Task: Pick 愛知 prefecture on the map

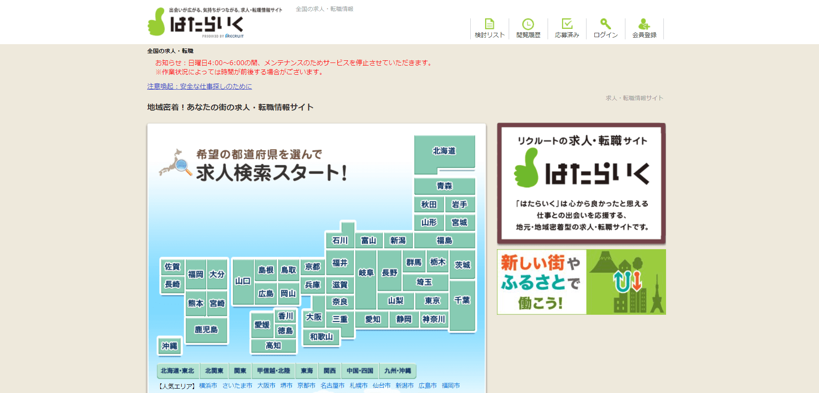Action: [373, 320]
